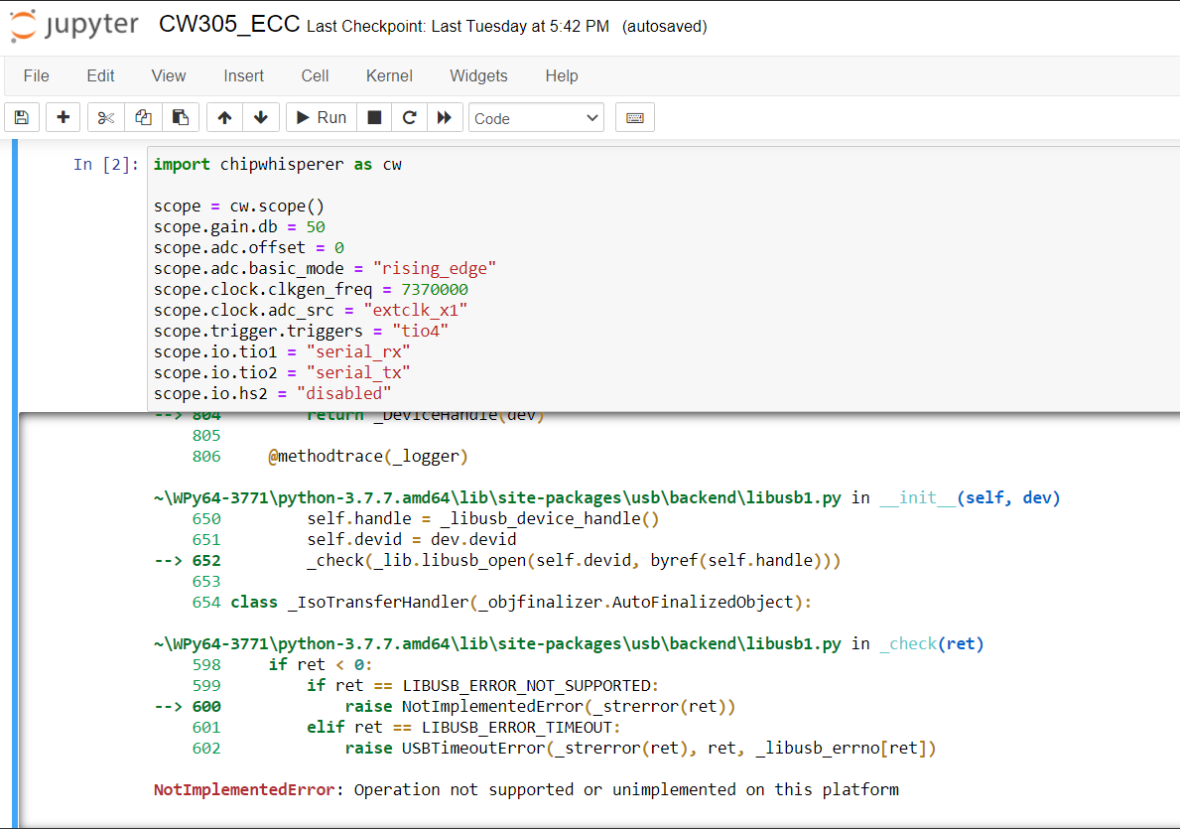Place cursor on 'import chipwhisperer as cw' line

coord(278,164)
